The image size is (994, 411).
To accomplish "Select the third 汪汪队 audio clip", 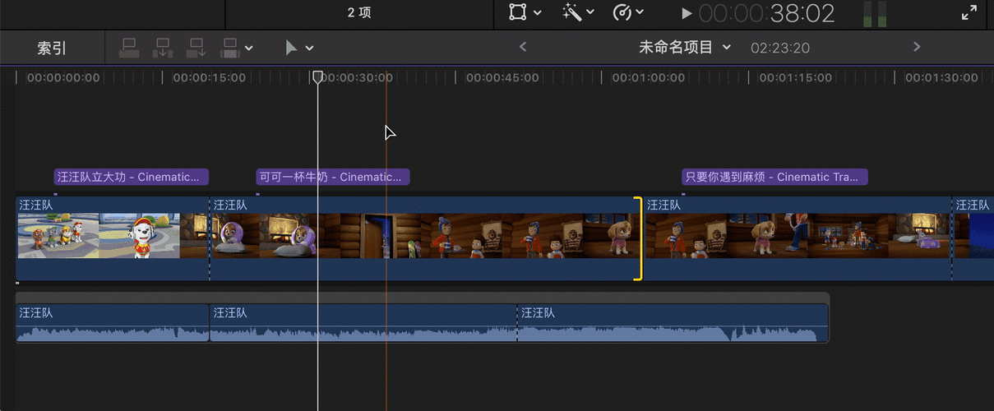I will tap(673, 323).
